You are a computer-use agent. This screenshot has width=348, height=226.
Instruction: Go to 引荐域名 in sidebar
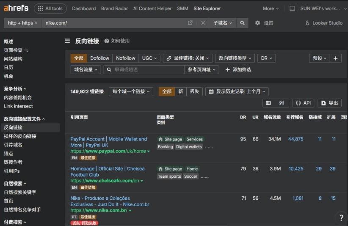pyautogui.click(x=13, y=145)
